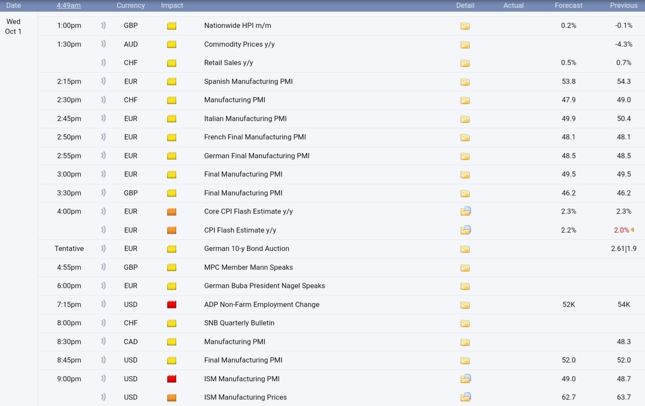The width and height of the screenshot is (645, 406).
Task: Click the 4:49am time link in header
Action: [68, 6]
